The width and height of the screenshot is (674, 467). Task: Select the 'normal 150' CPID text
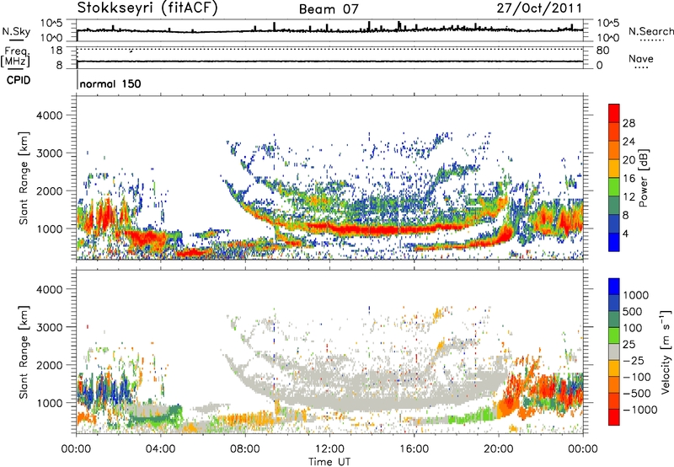[x=110, y=83]
